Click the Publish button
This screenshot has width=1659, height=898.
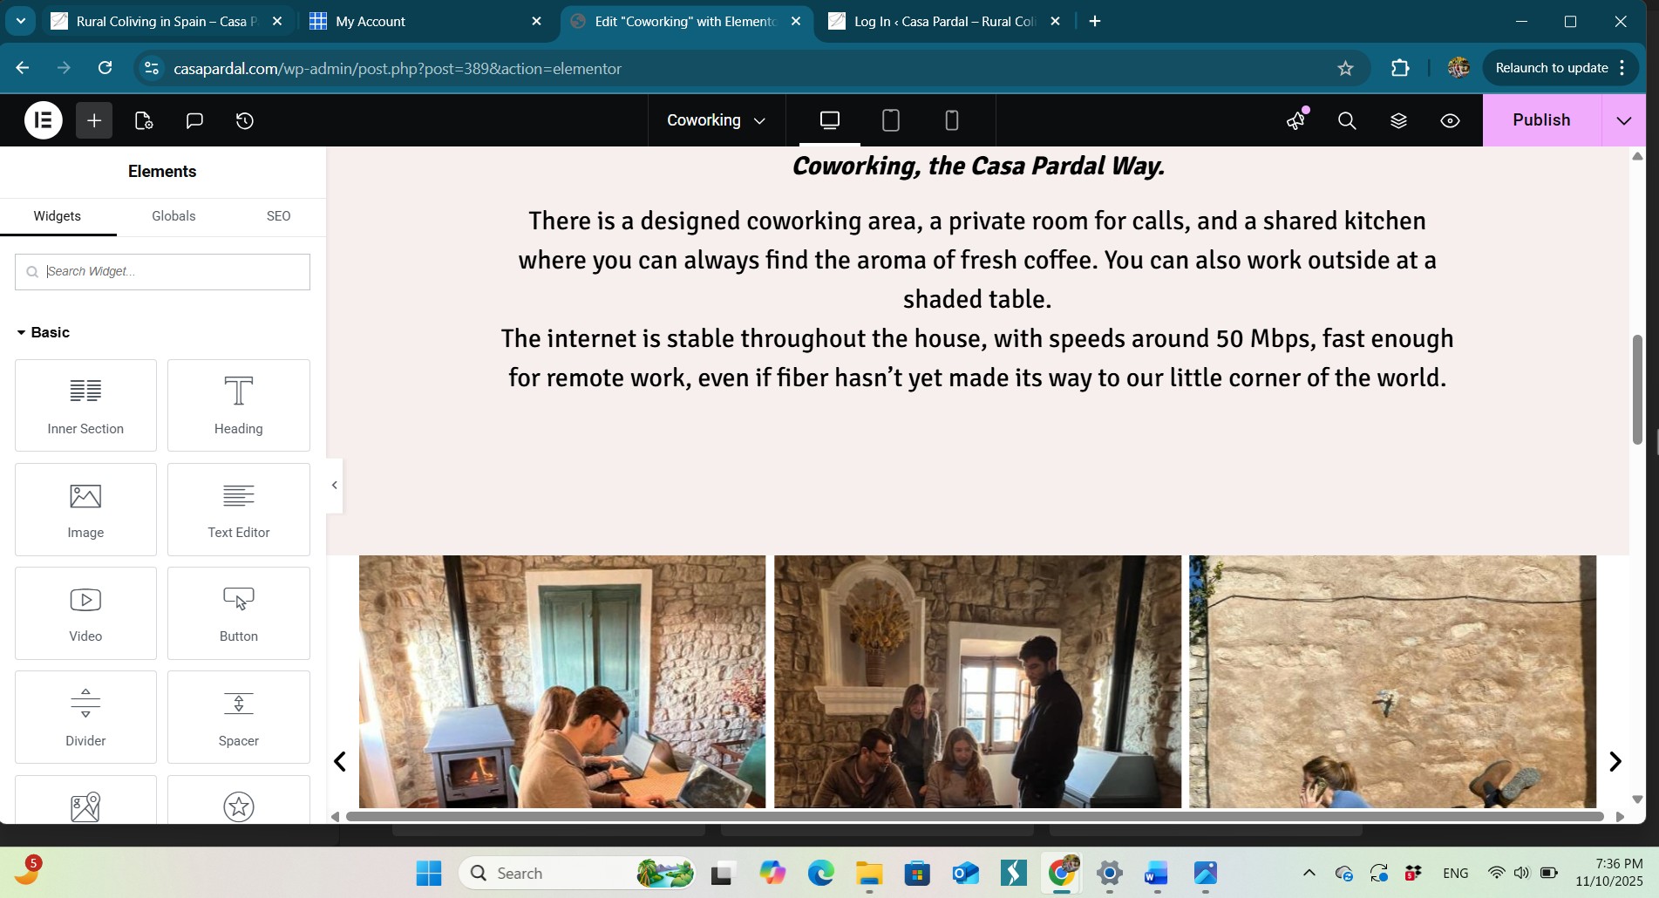(1540, 120)
